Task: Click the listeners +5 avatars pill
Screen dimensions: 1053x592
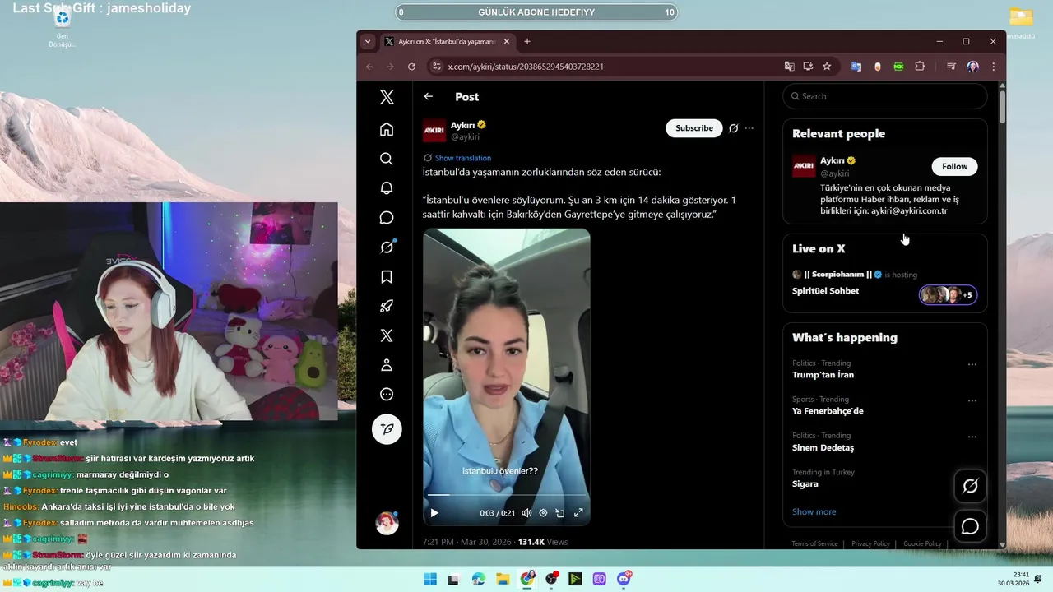Action: [948, 294]
